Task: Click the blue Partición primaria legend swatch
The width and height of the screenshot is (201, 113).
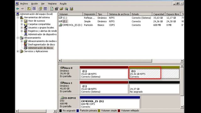Action: click(78, 110)
